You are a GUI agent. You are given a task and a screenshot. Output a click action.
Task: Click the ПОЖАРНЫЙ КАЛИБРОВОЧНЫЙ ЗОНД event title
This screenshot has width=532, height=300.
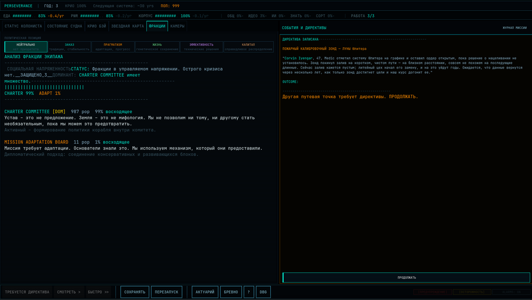click(x=324, y=49)
